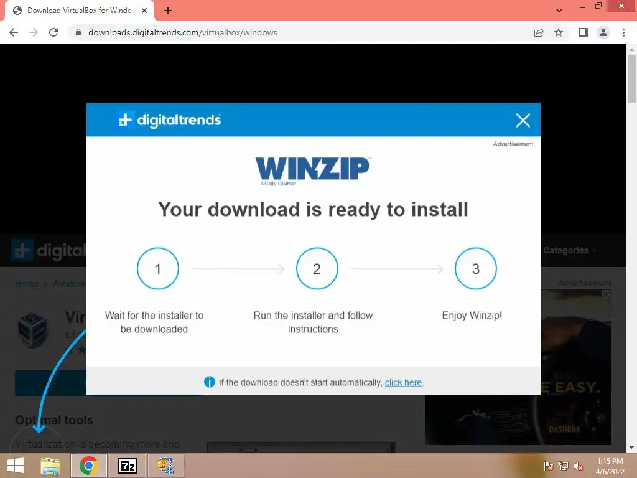Select the Download VirtualBox for Windows tab
Image resolution: width=637 pixels, height=478 pixels.
tap(80, 11)
